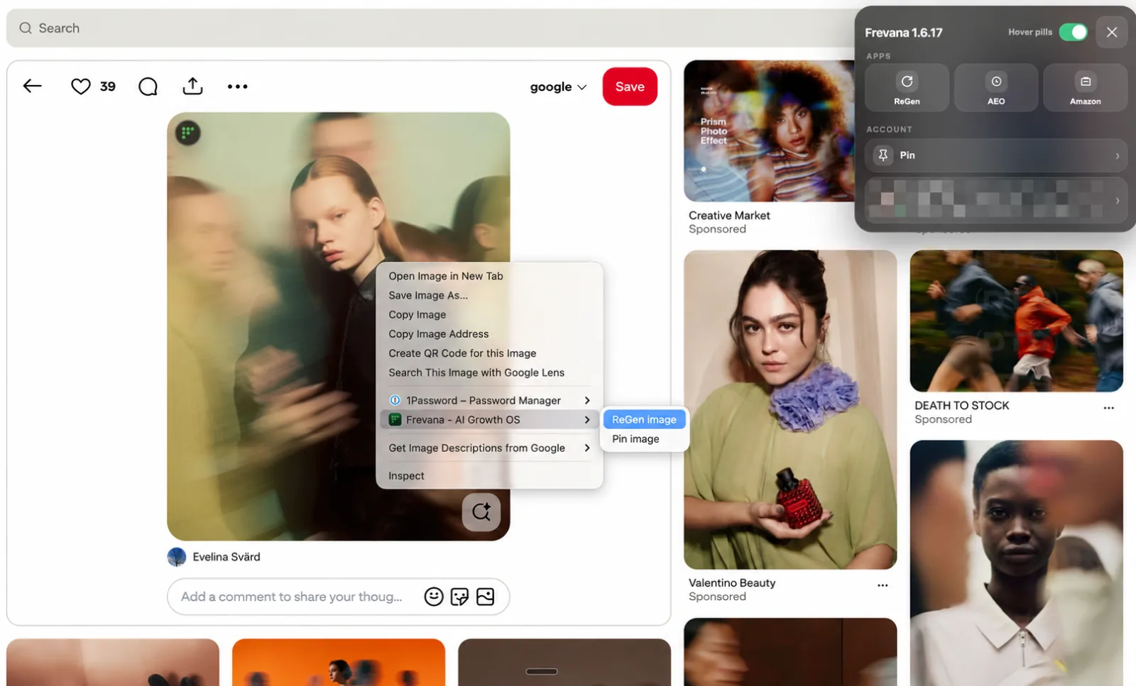This screenshot has height=686, width=1136.
Task: Open the google board dropdown
Action: point(558,87)
